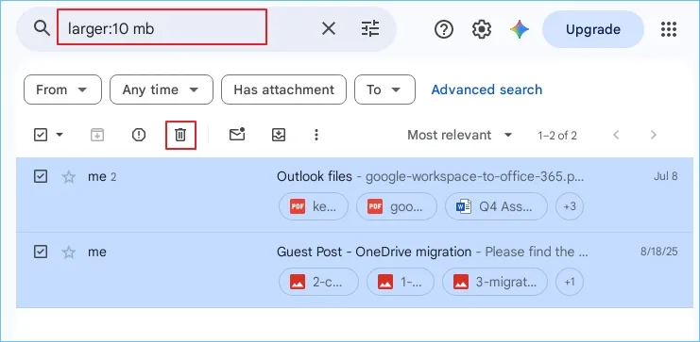Open the Q4 Ass... Word attachment
The width and height of the screenshot is (700, 342).
click(496, 206)
